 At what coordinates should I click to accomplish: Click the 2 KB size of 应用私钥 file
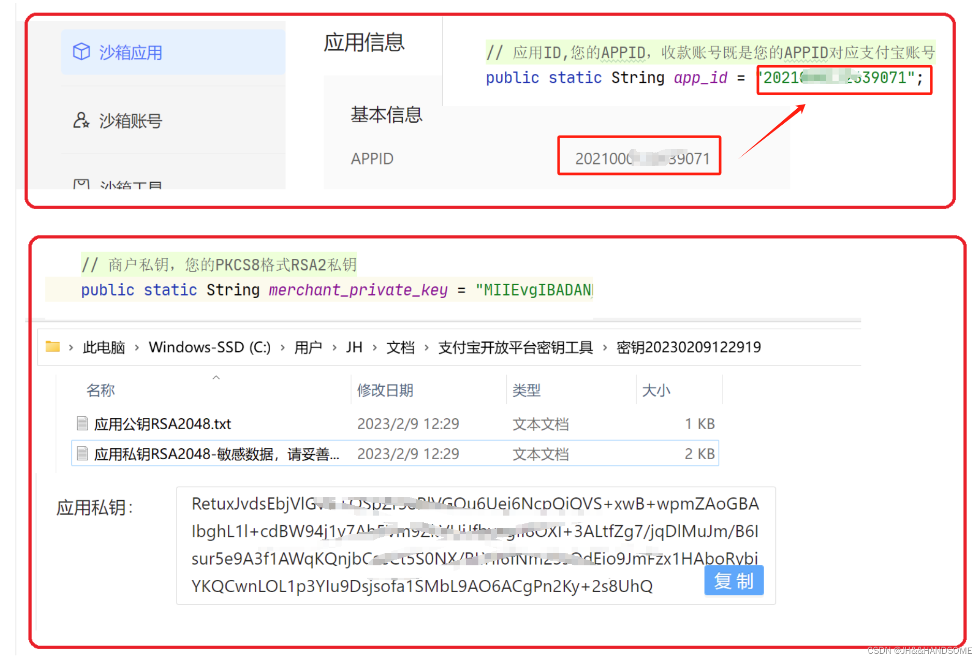pos(700,454)
